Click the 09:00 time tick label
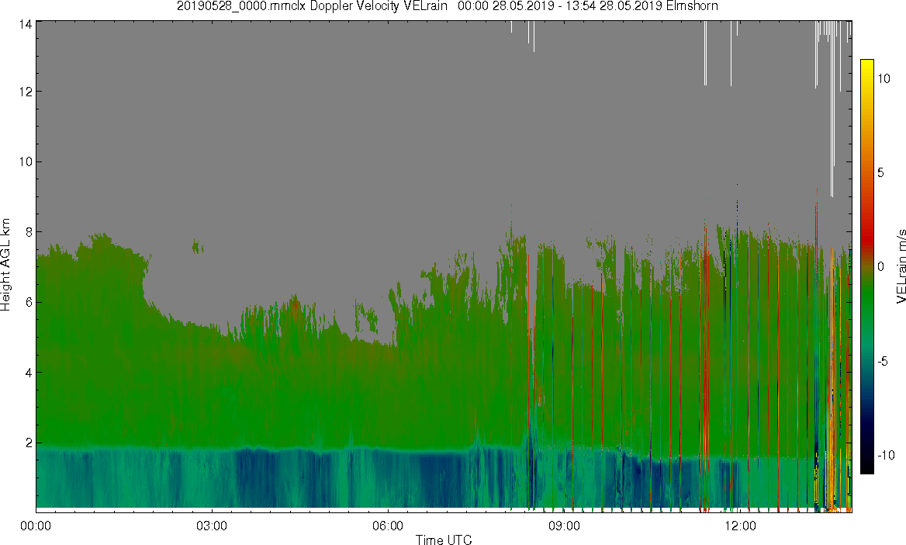This screenshot has height=545, width=906. (x=564, y=526)
